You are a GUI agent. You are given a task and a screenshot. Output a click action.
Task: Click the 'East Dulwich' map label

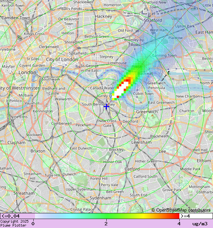[x=81, y=148]
